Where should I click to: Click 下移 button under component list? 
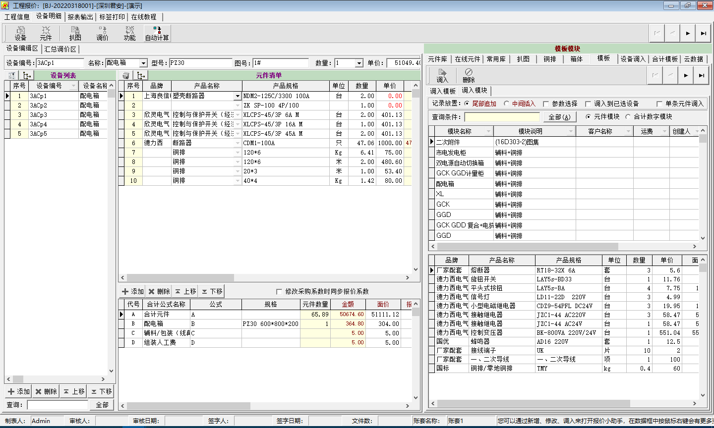click(x=212, y=291)
